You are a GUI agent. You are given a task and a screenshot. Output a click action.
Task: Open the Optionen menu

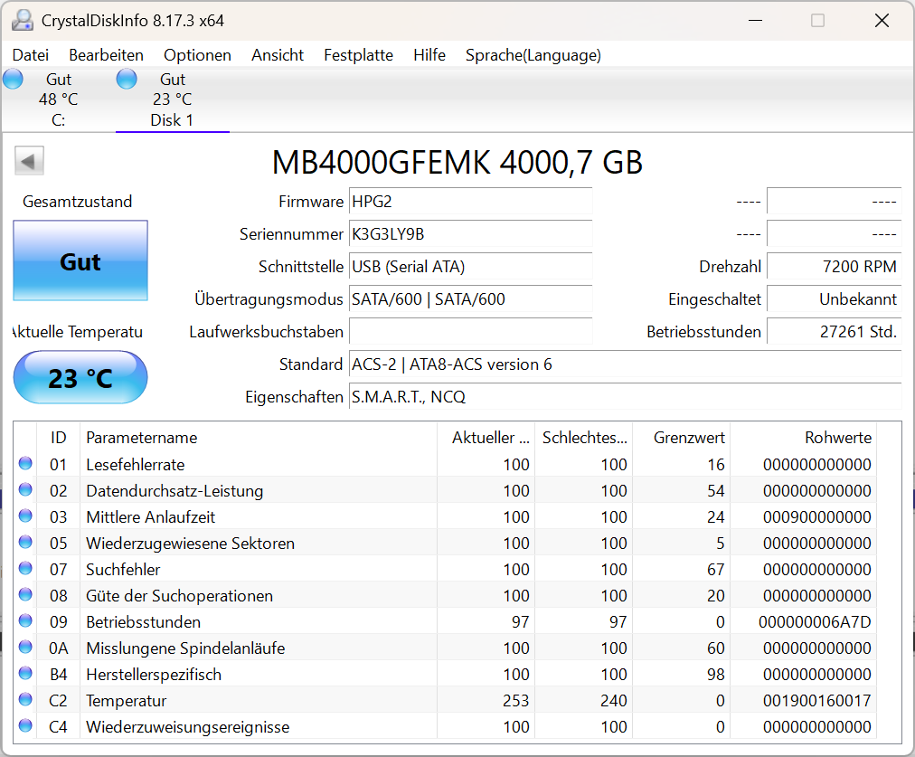197,55
